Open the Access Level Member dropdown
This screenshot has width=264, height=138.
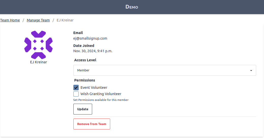(x=164, y=70)
